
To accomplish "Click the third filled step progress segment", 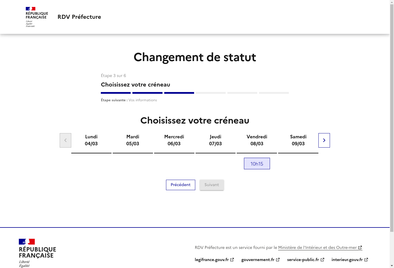I will [x=179, y=93].
